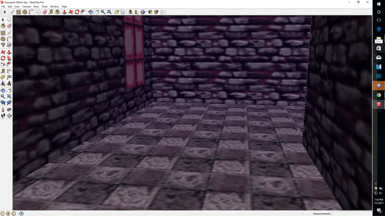Screen dimensions: 385x216
Task: Select arrow tool in left palette
Action: click(x=3, y=20)
